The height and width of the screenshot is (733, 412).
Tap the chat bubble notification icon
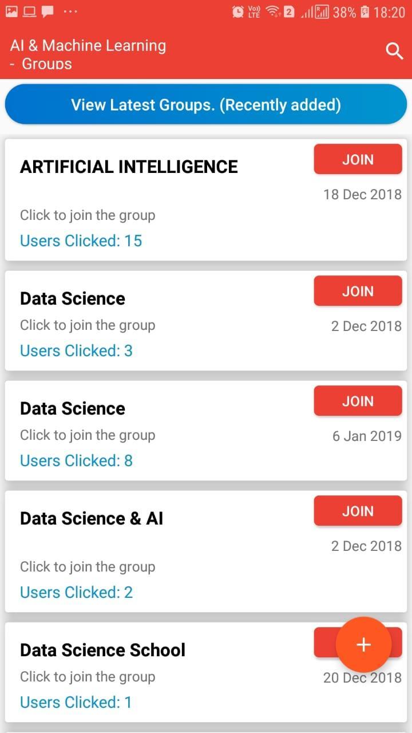pyautogui.click(x=48, y=11)
